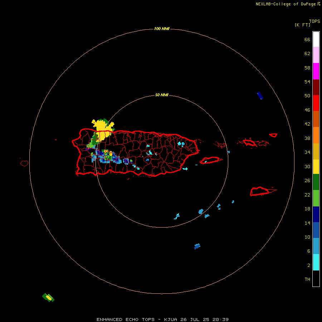The image size is (322, 322).
Task: Click the ENHANCED ECHO TOPS caption text
Action: (x=126, y=319)
